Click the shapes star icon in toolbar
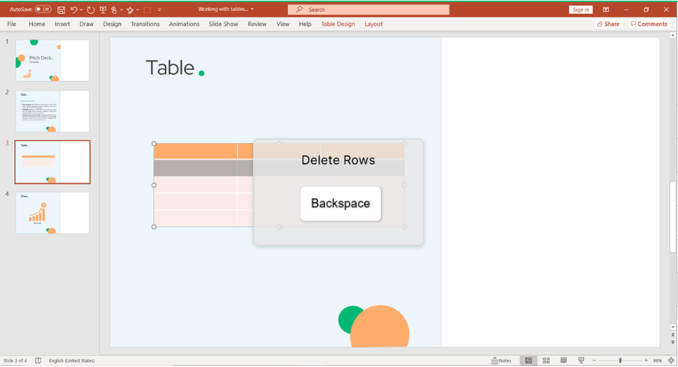The image size is (678, 367). [130, 10]
